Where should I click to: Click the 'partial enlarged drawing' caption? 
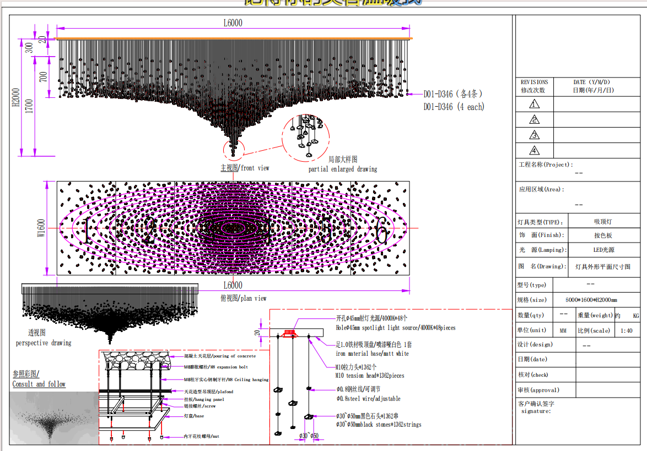(342, 169)
